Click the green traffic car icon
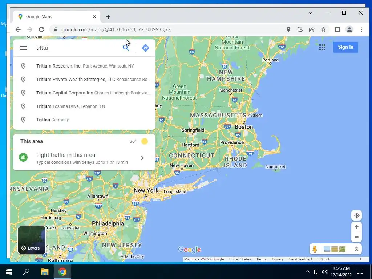Screen dimensions: 372x279 pyautogui.click(x=23, y=157)
